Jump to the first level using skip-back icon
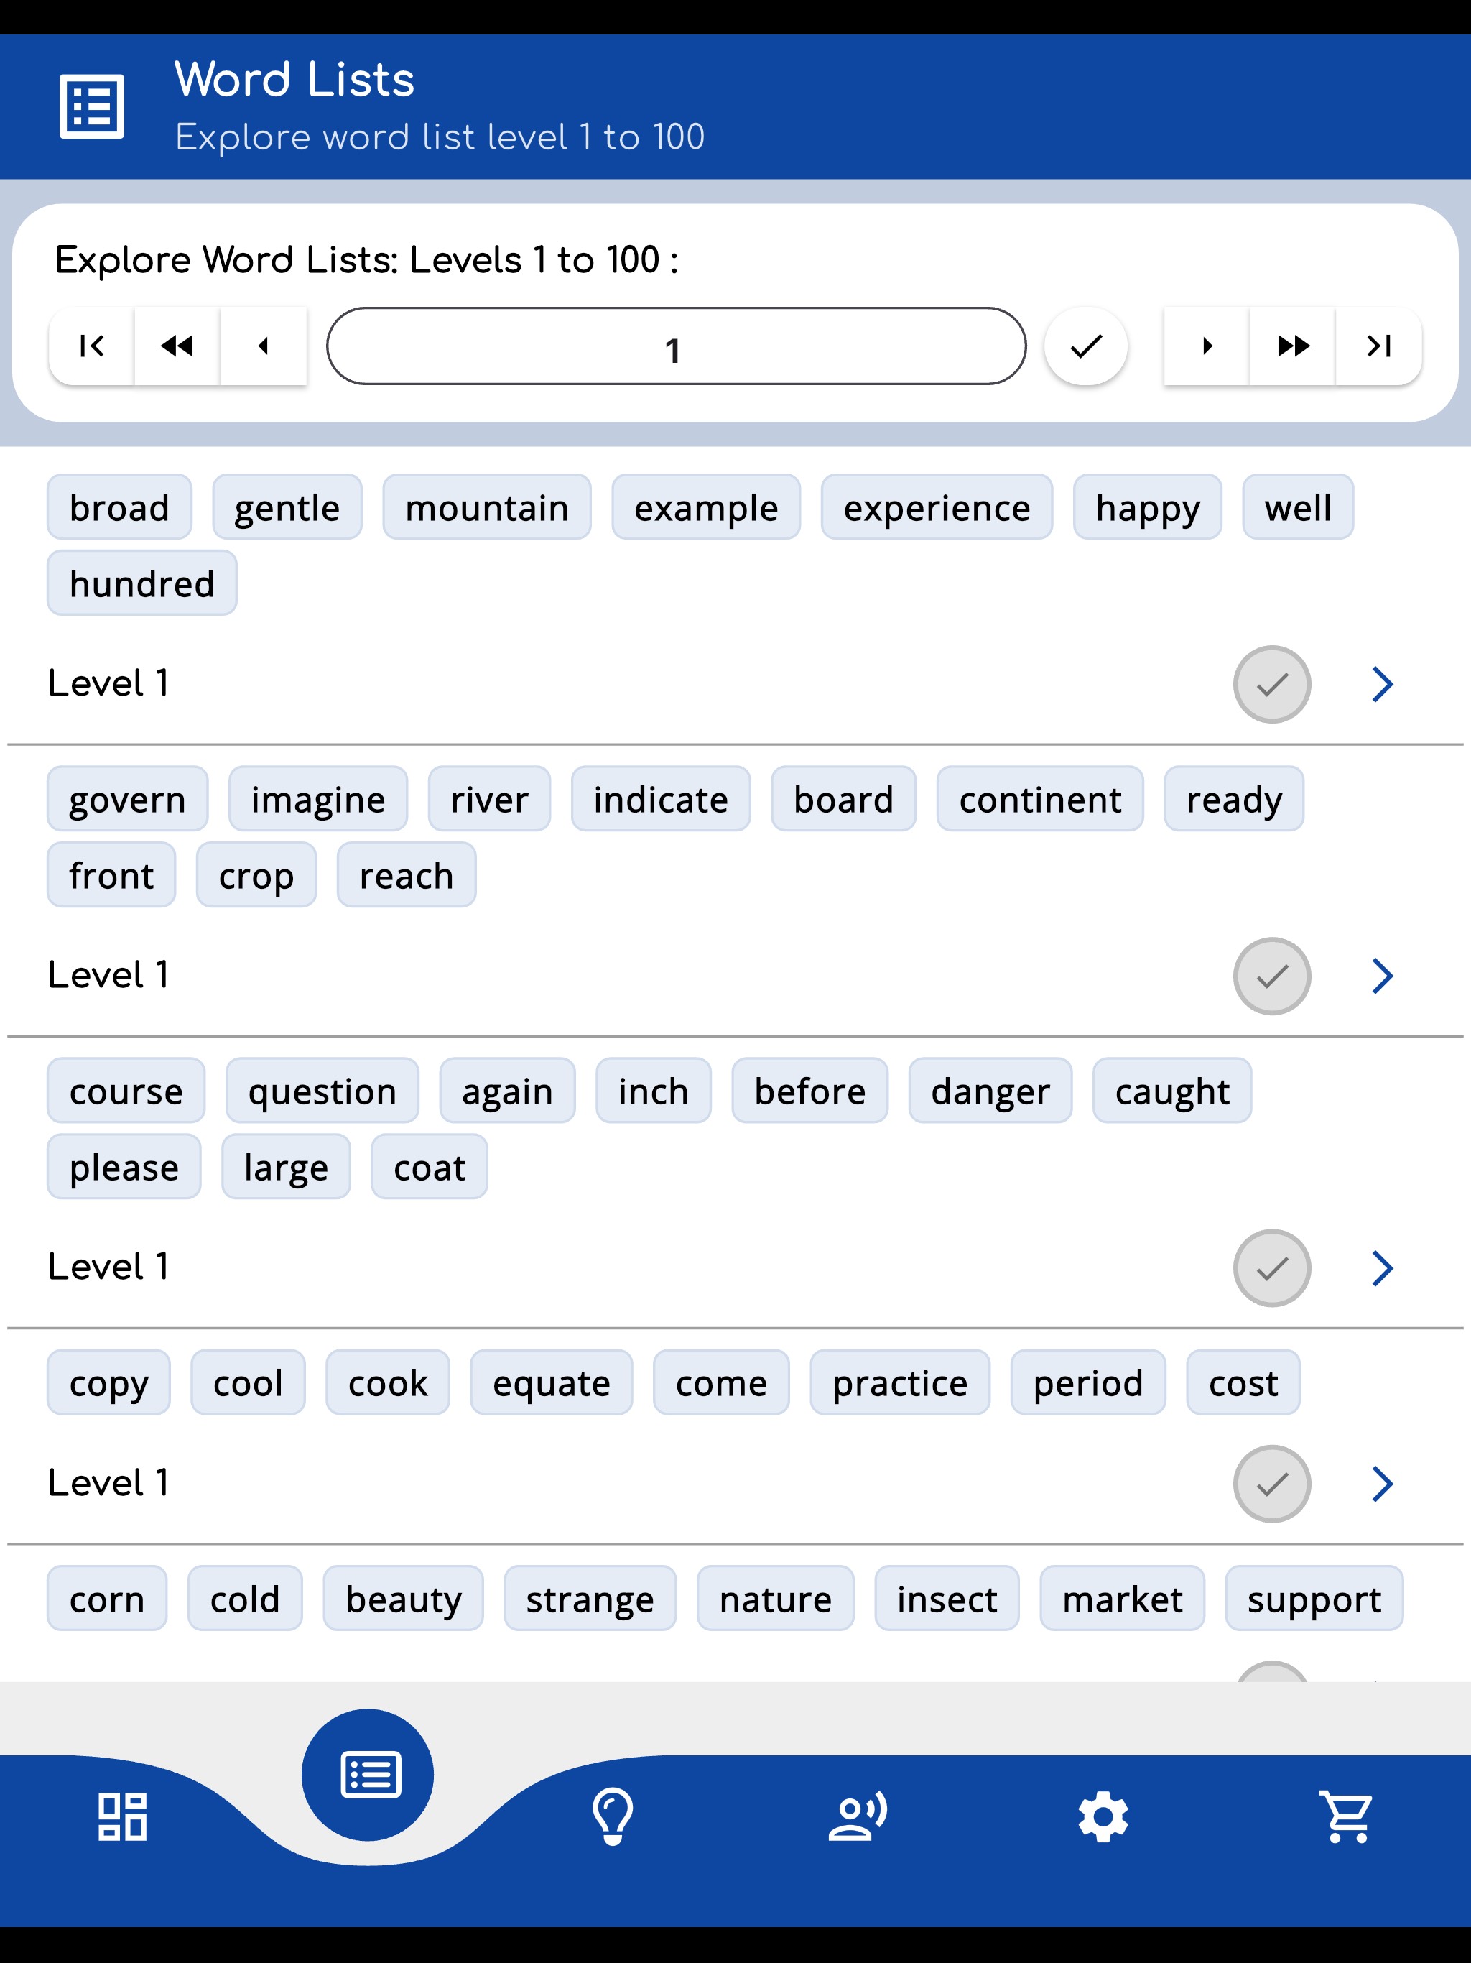The width and height of the screenshot is (1471, 1963). click(x=91, y=346)
